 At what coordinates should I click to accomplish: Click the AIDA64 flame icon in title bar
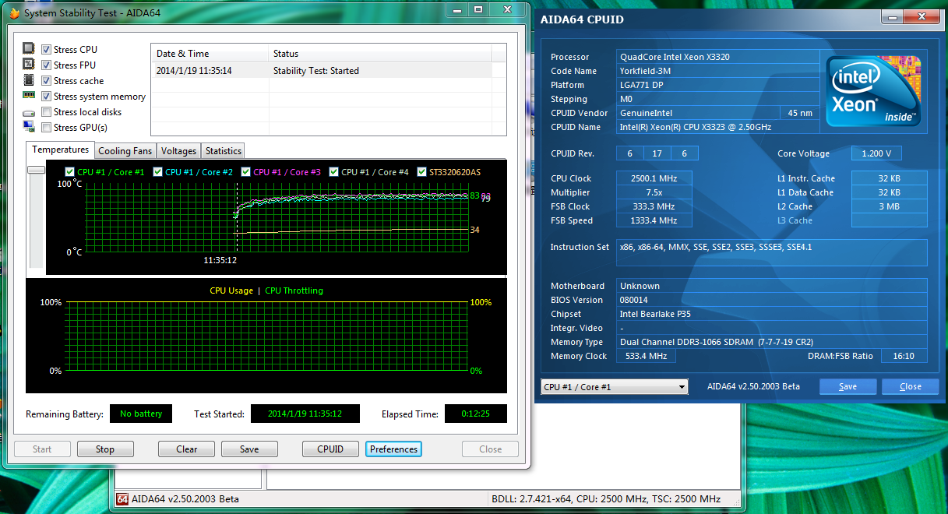[x=13, y=13]
